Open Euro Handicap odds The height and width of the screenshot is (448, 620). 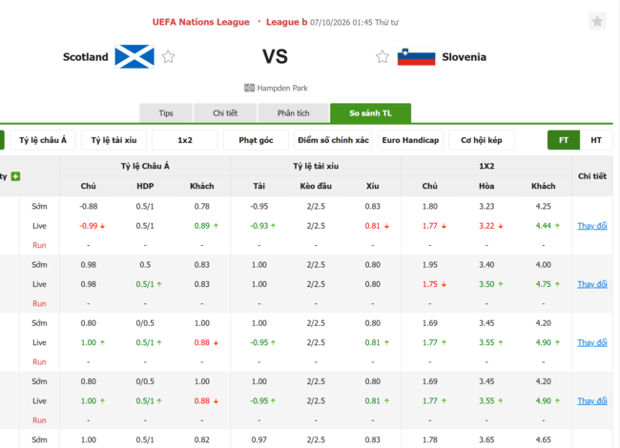pyautogui.click(x=410, y=140)
